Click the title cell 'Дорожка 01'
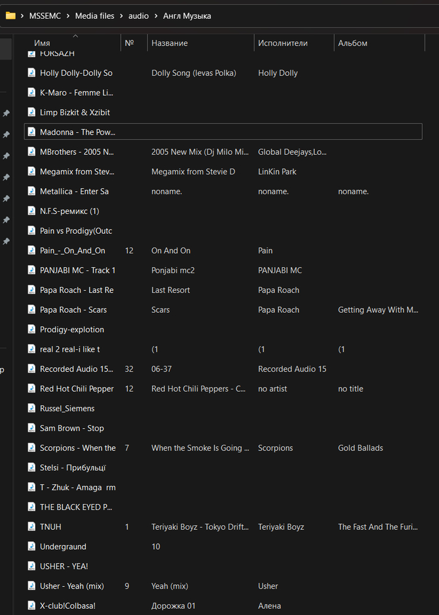Viewport: 439px width, 615px height. (x=173, y=606)
